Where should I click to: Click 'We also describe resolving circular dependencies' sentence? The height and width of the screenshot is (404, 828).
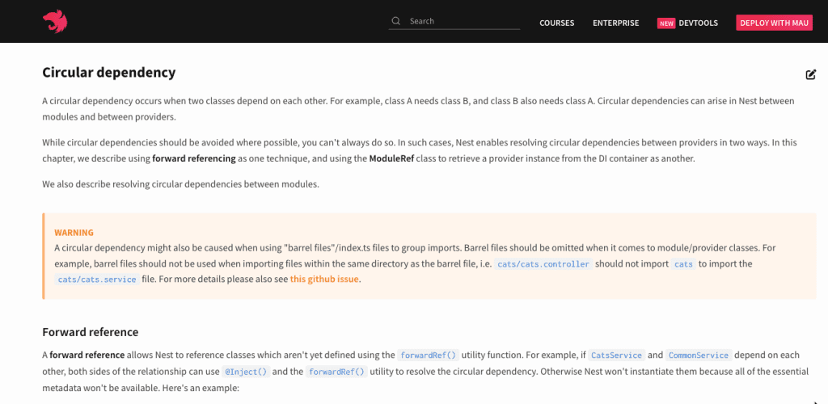pyautogui.click(x=180, y=184)
